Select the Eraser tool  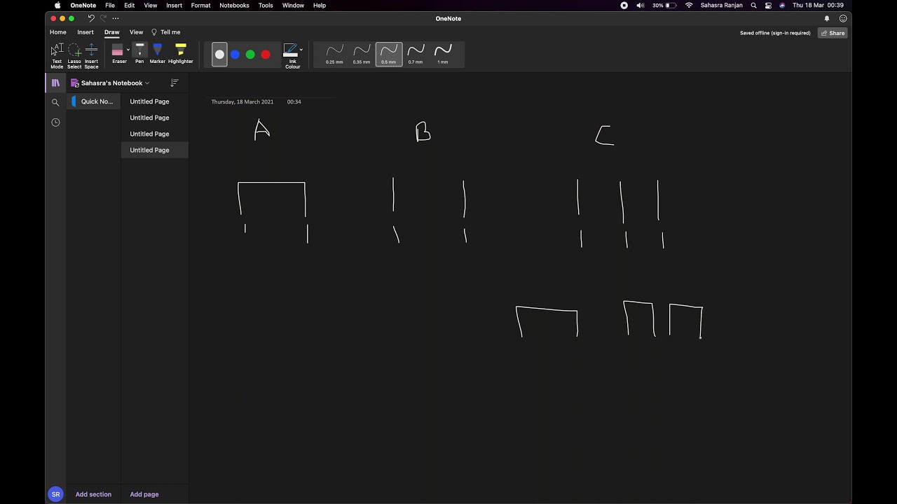coord(118,54)
